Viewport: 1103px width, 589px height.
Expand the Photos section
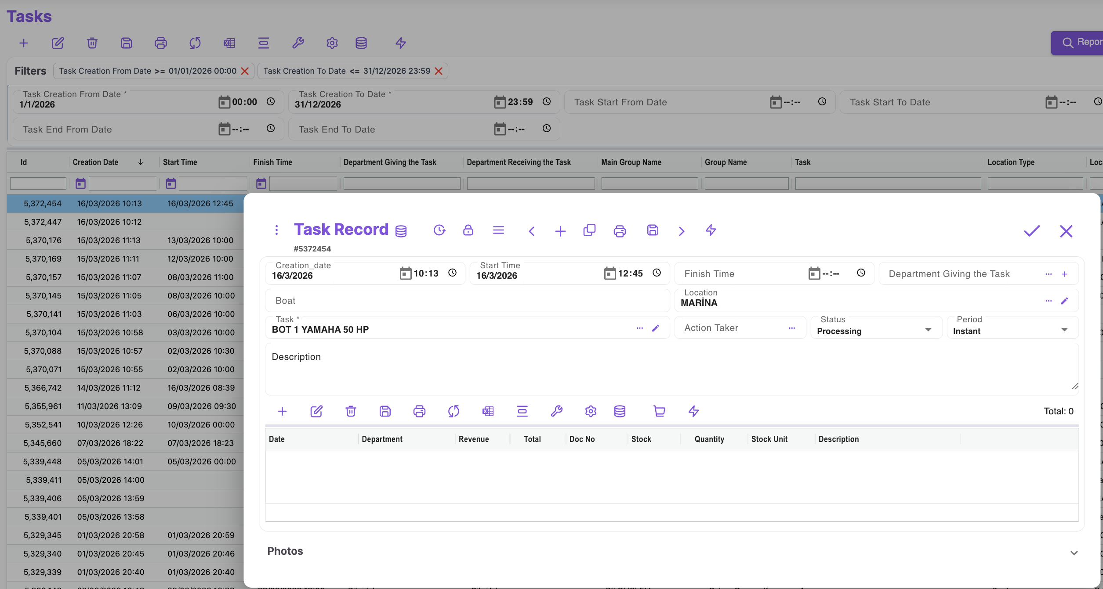click(x=1074, y=553)
